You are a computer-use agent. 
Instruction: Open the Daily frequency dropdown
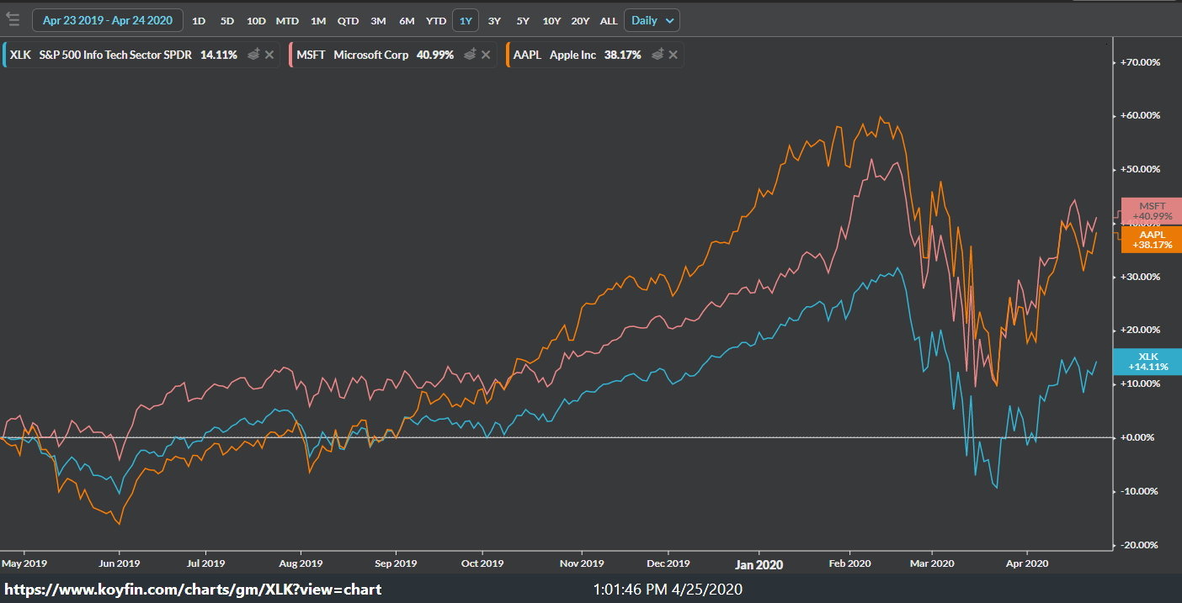[x=652, y=20]
